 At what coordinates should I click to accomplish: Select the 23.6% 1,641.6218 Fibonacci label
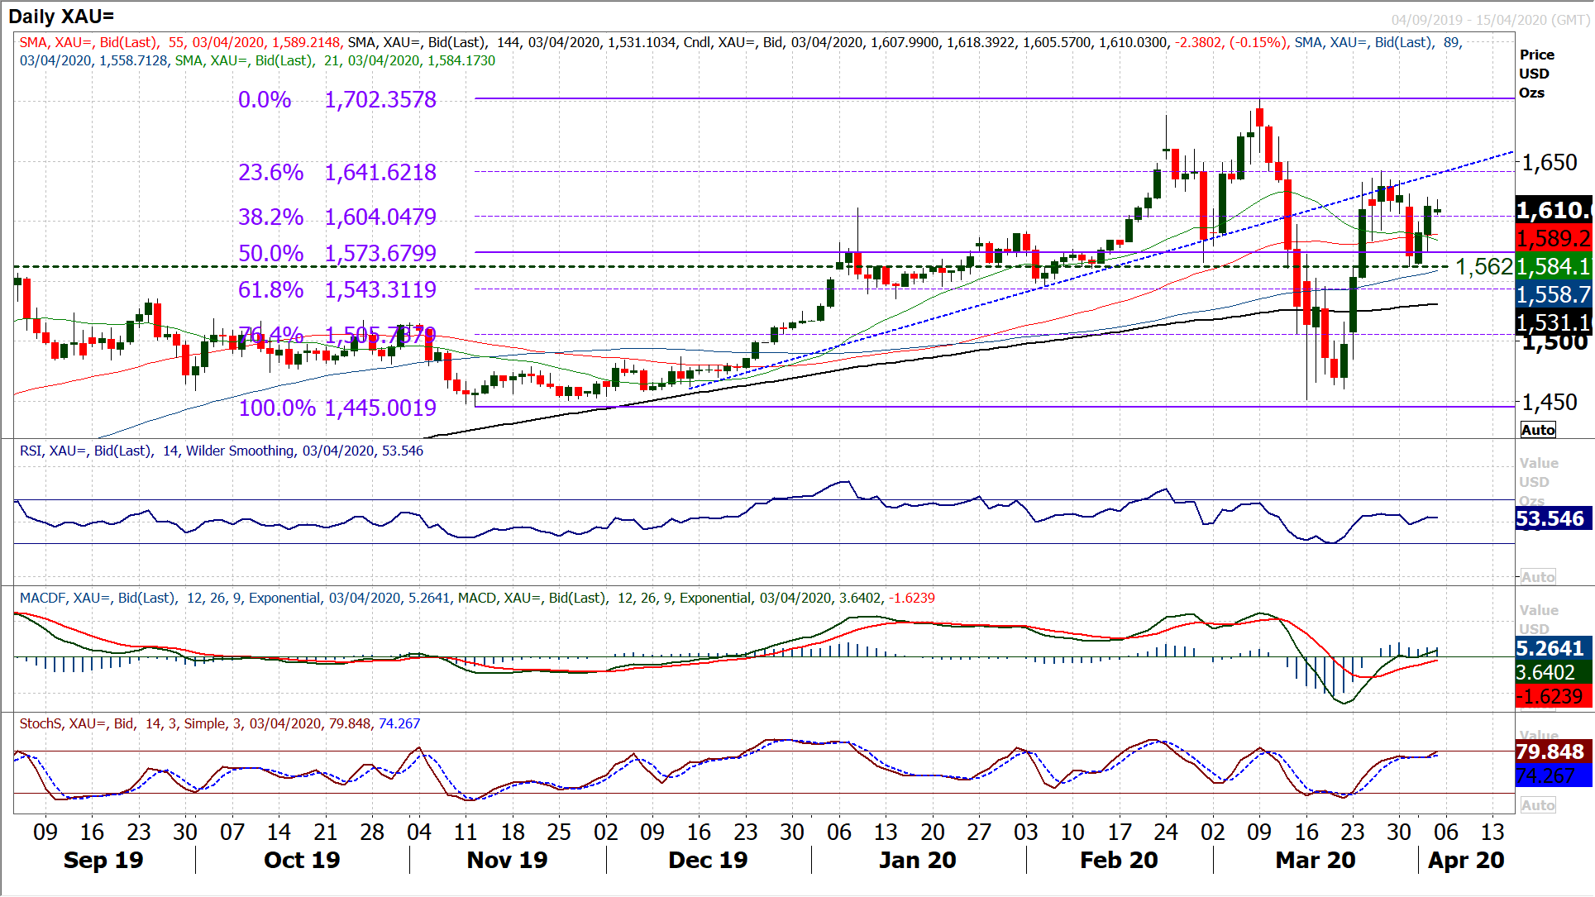coord(337,173)
